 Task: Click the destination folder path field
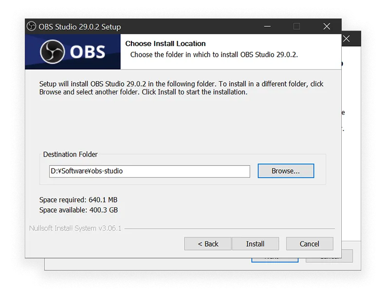149,171
